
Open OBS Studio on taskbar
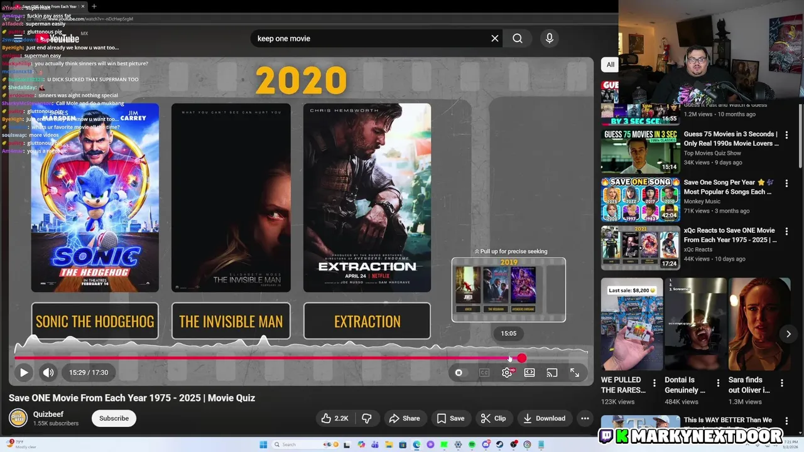point(514,444)
